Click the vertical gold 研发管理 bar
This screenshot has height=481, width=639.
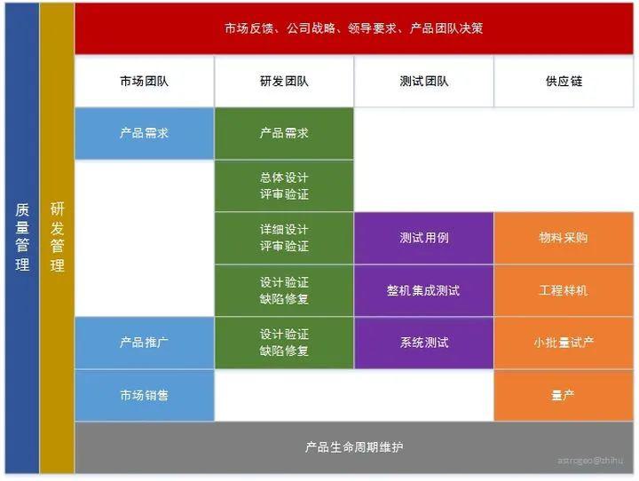coord(57,238)
